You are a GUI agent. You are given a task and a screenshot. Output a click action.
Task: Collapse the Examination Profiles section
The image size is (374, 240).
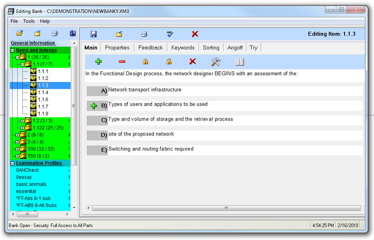(x=13, y=163)
